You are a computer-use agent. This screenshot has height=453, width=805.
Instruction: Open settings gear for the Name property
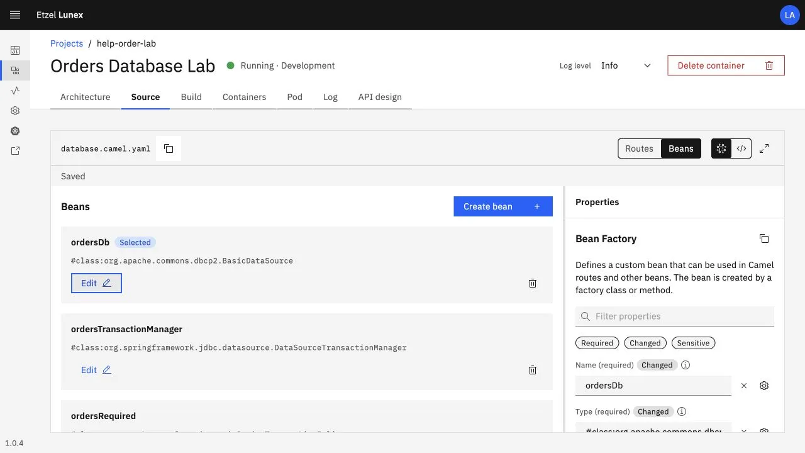click(x=764, y=386)
